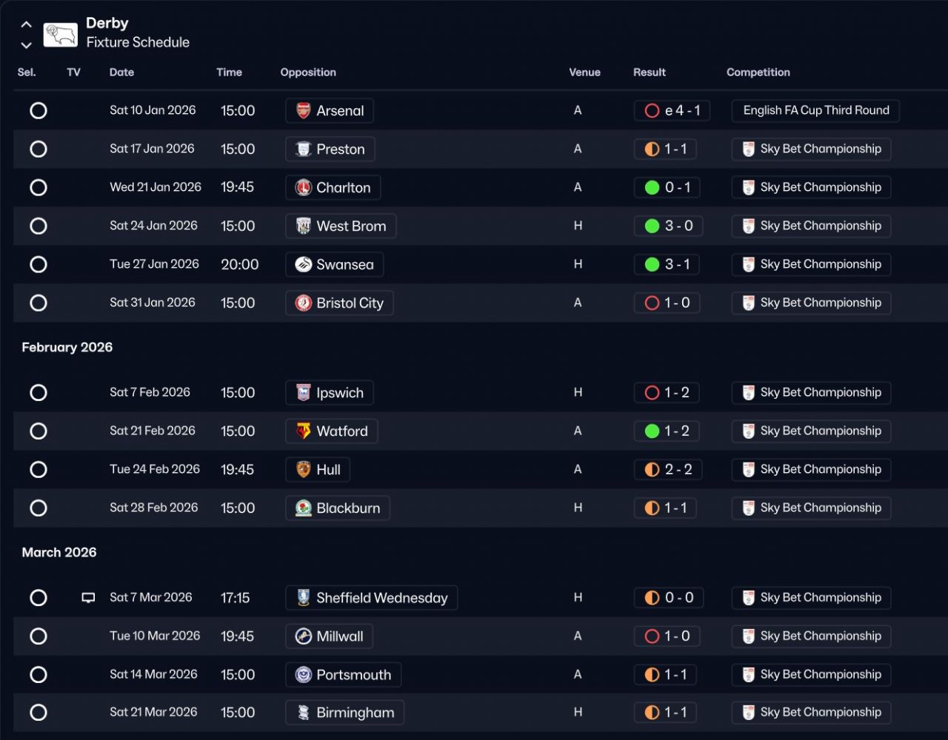Screen dimensions: 948x740
Task: Click the Hull club badge icon
Action: (x=304, y=469)
